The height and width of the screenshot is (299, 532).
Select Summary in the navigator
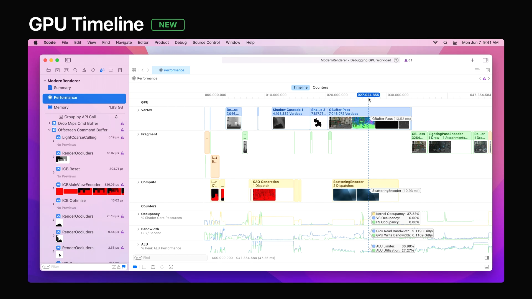(x=62, y=88)
